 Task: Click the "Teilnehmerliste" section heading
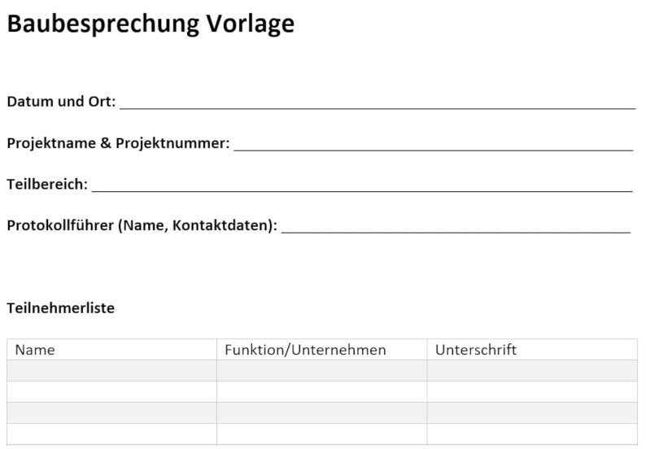coord(61,308)
